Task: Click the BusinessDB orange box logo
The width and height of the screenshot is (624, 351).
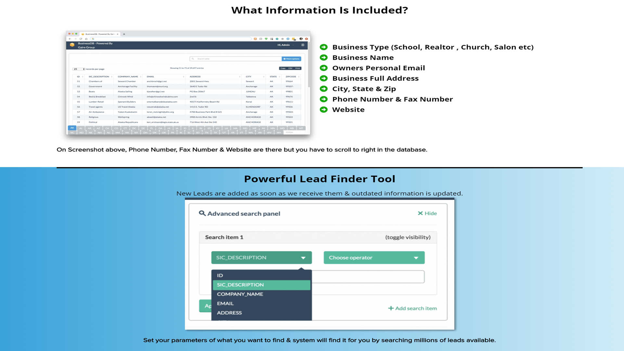Action: (x=72, y=45)
